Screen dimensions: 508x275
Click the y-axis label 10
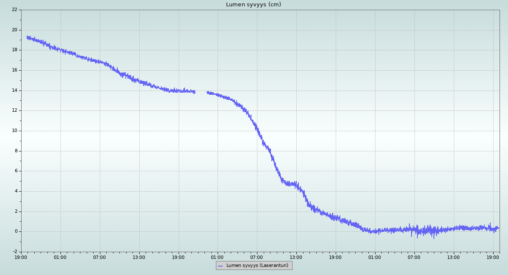14,131
